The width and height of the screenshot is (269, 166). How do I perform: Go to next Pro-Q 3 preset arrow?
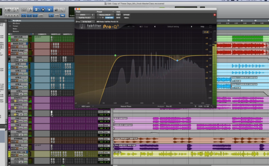pyautogui.click(x=191, y=26)
